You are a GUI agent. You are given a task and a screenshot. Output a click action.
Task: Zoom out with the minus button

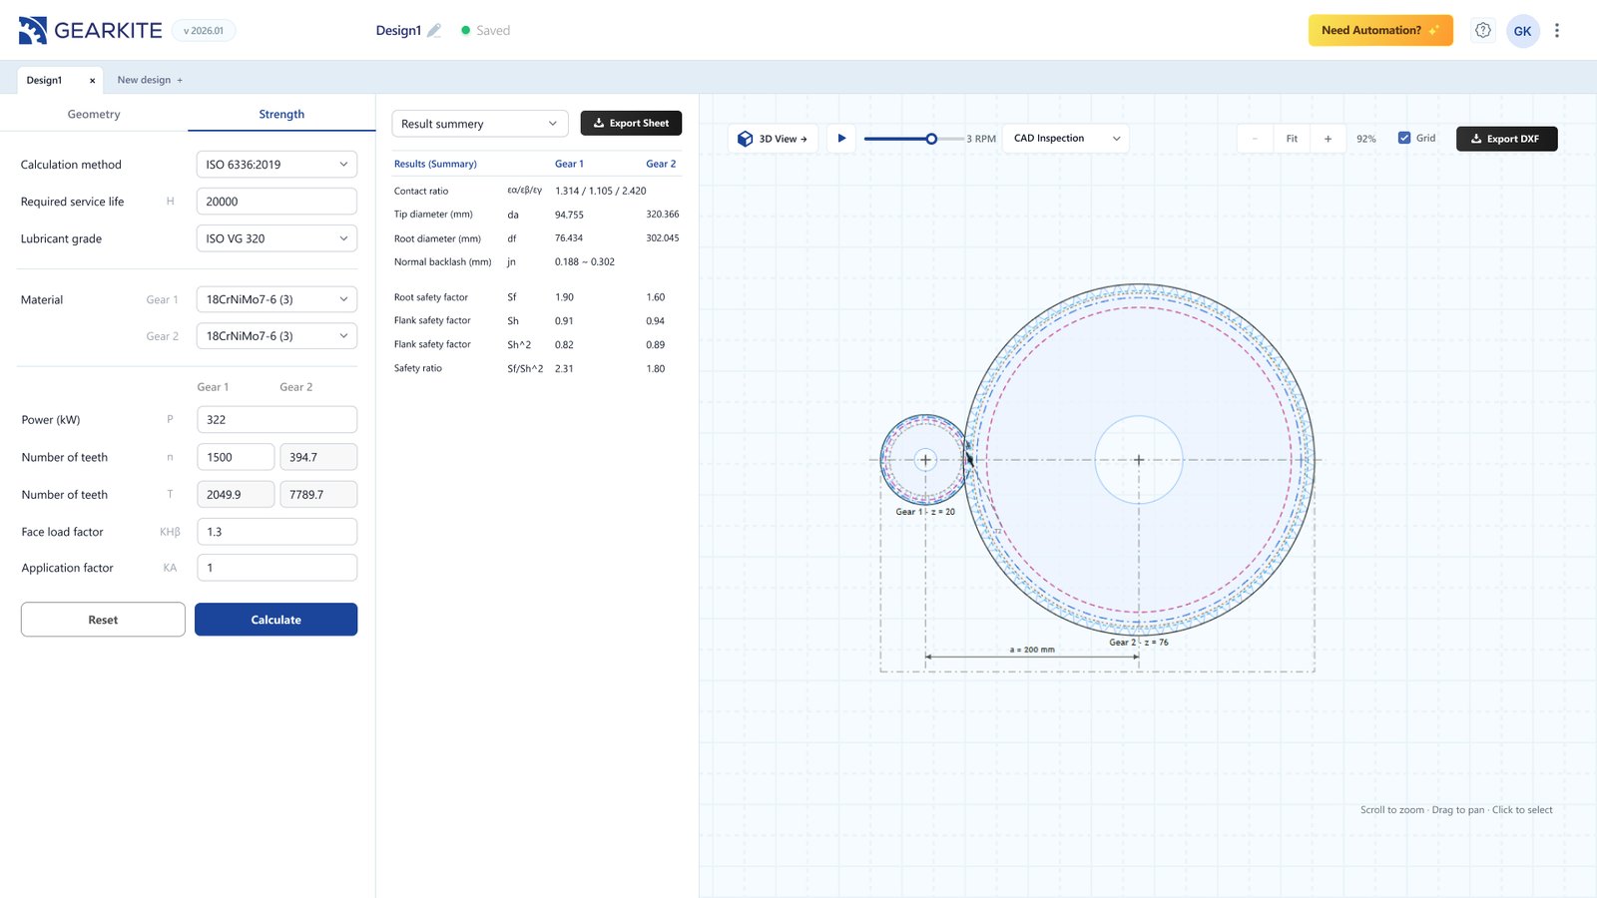[1255, 139]
